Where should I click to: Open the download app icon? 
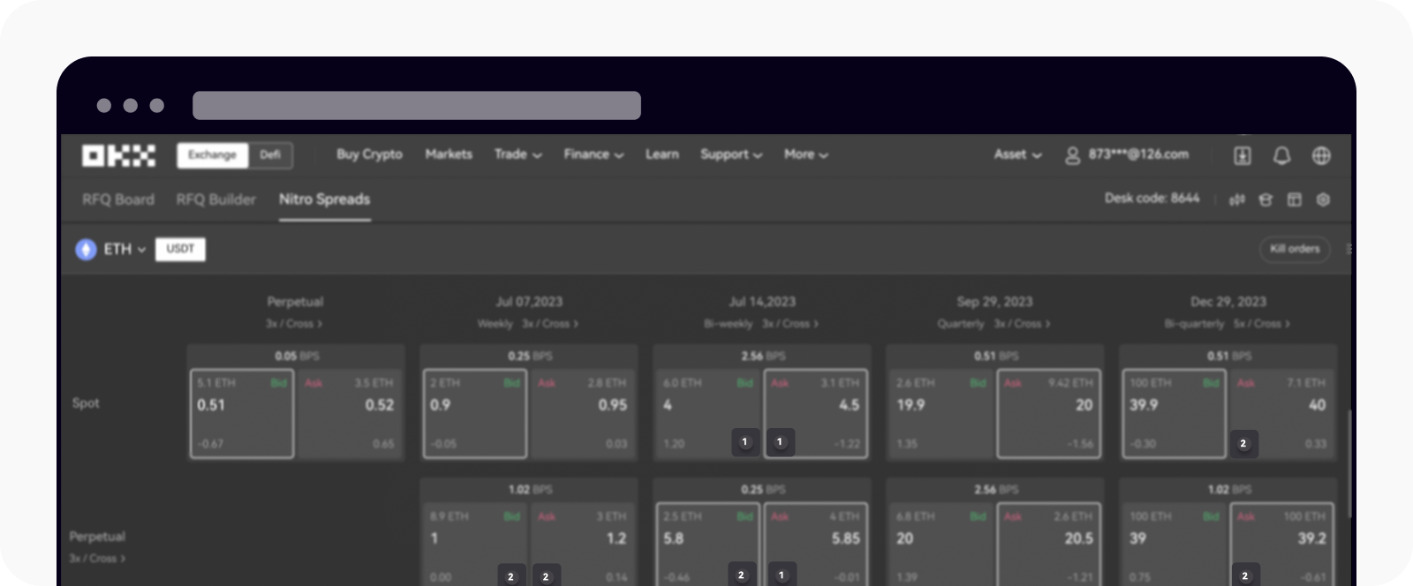click(1242, 155)
